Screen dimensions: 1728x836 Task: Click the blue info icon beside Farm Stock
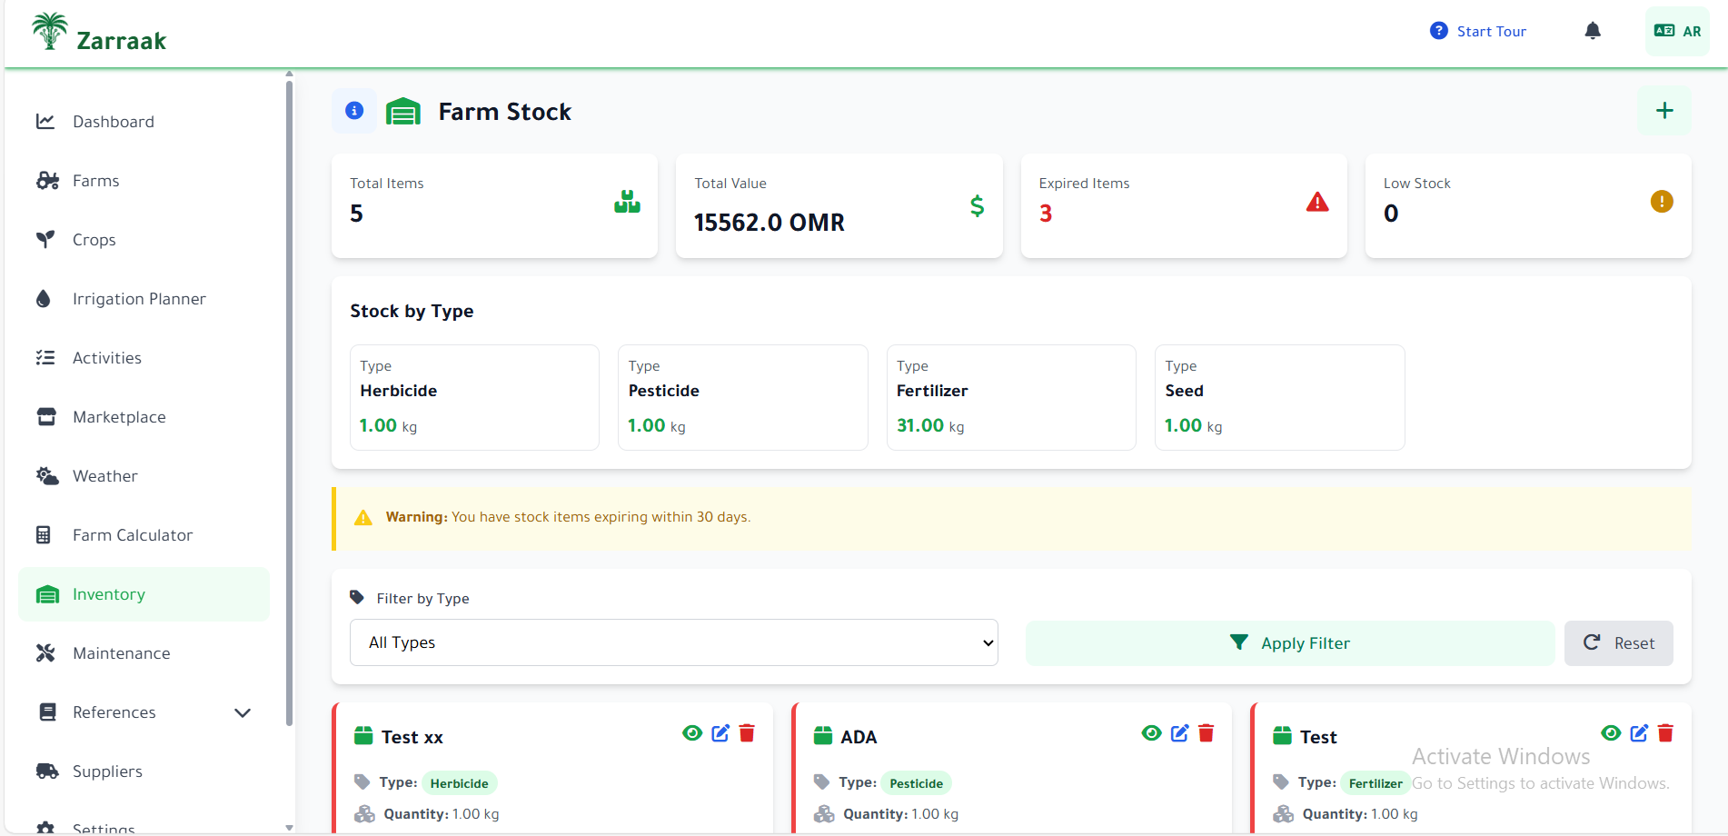[x=354, y=111]
